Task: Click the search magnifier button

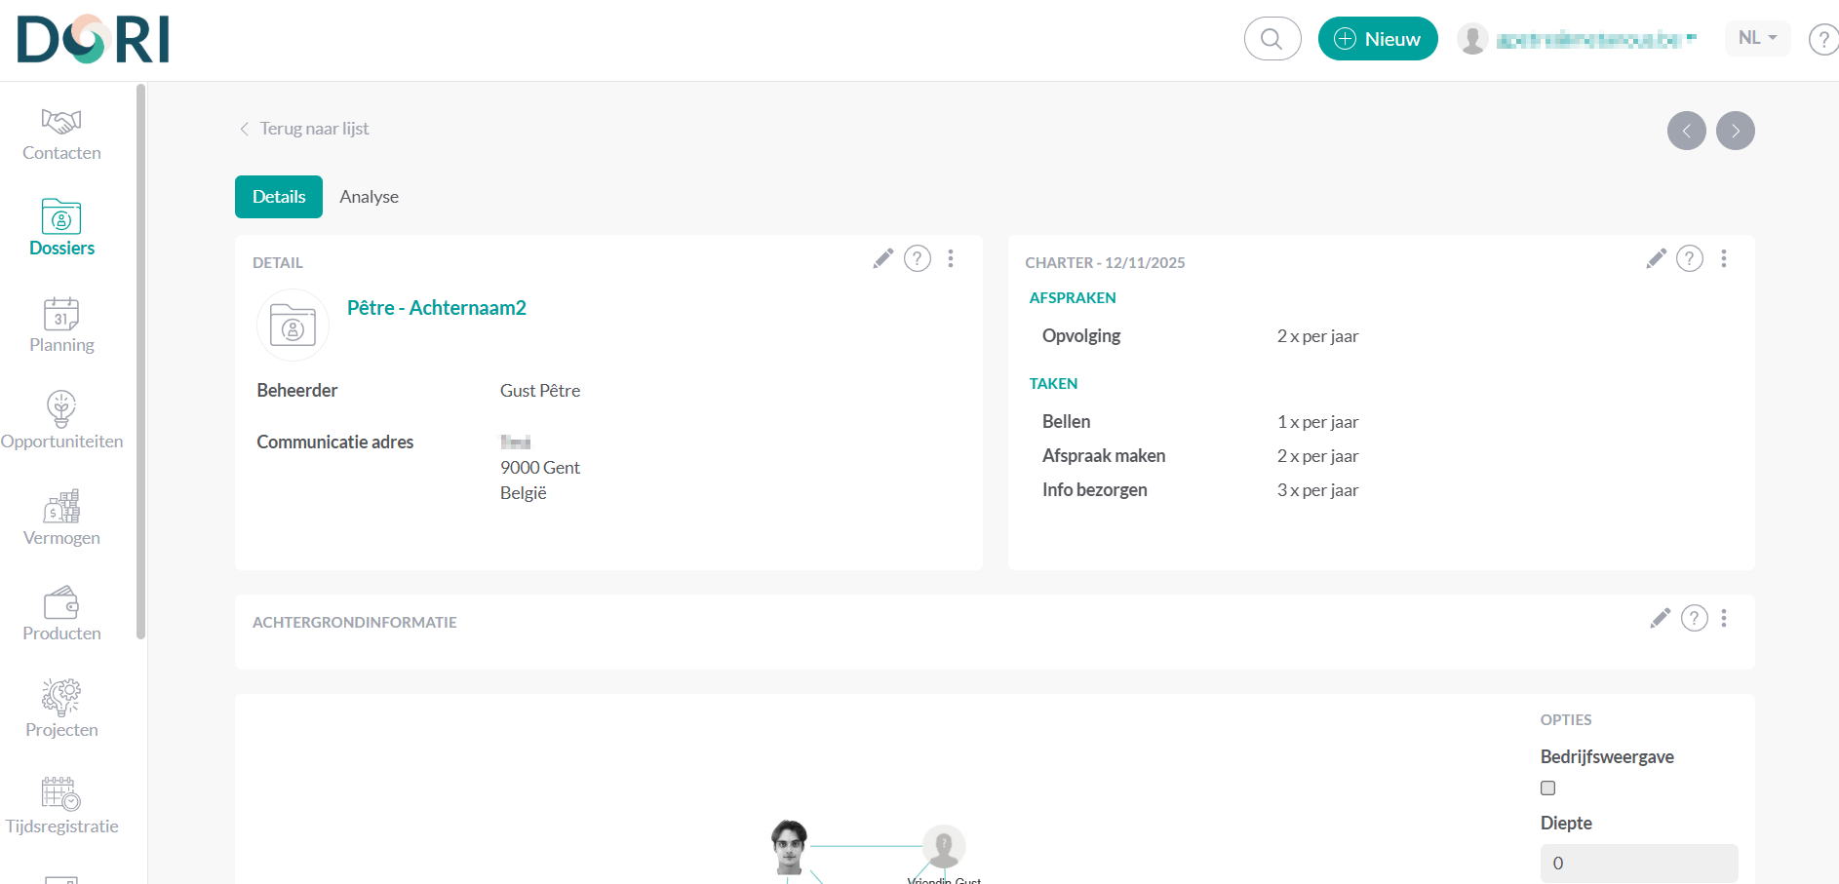Action: coord(1272,39)
